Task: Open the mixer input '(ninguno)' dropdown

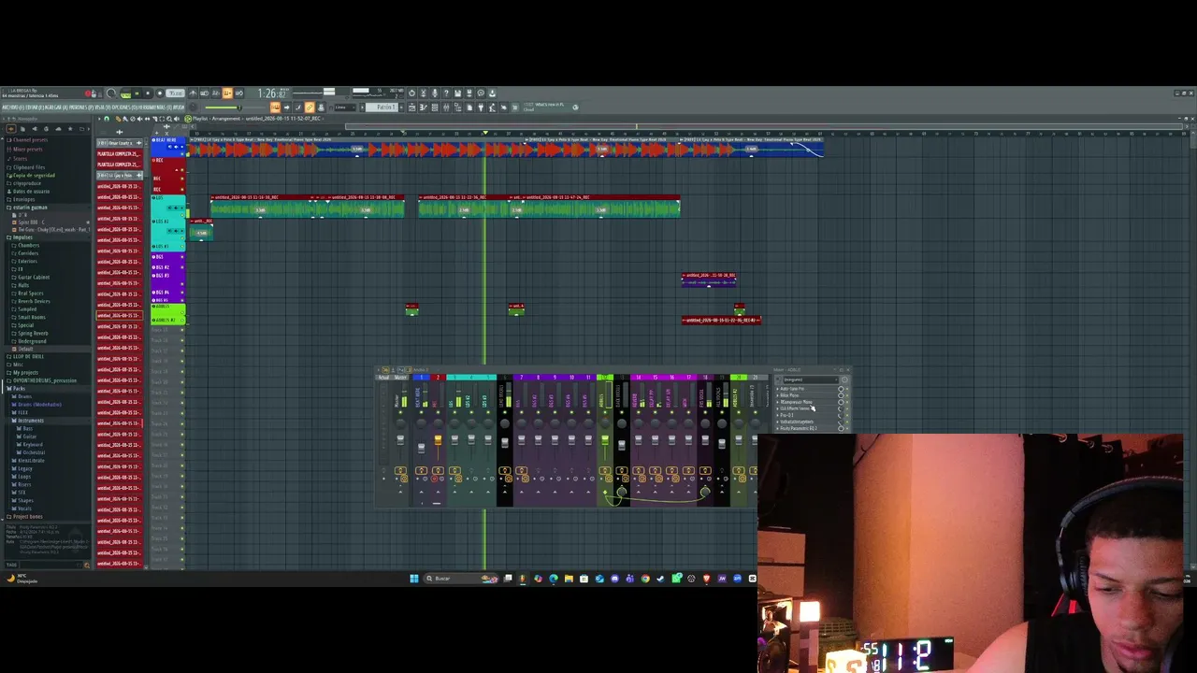Action: tap(811, 379)
